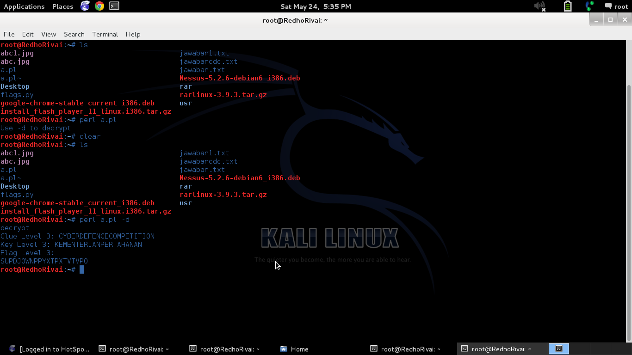Open the terminal File menu
The width and height of the screenshot is (632, 355).
tap(9, 34)
